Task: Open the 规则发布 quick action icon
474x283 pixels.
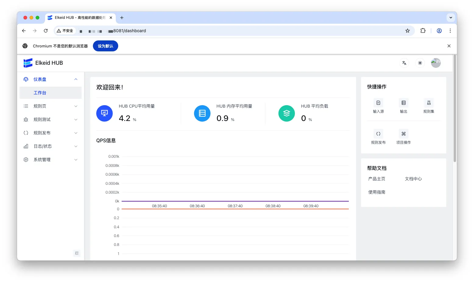Action: click(x=378, y=134)
